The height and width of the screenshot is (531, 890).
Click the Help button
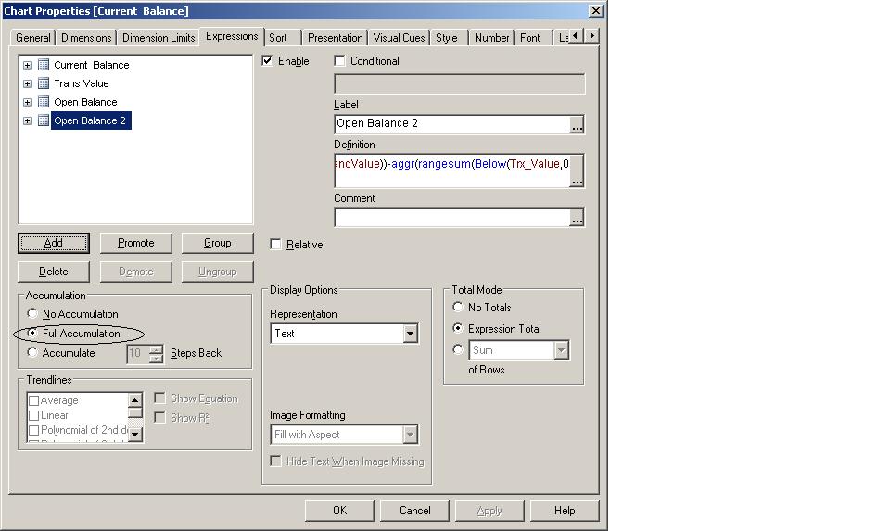(565, 511)
